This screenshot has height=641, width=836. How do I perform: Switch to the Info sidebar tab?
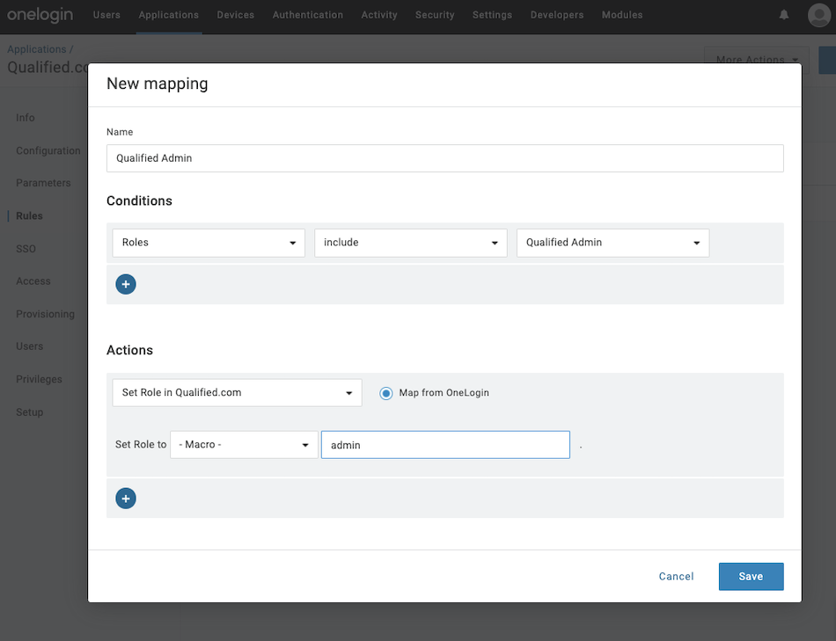point(25,118)
